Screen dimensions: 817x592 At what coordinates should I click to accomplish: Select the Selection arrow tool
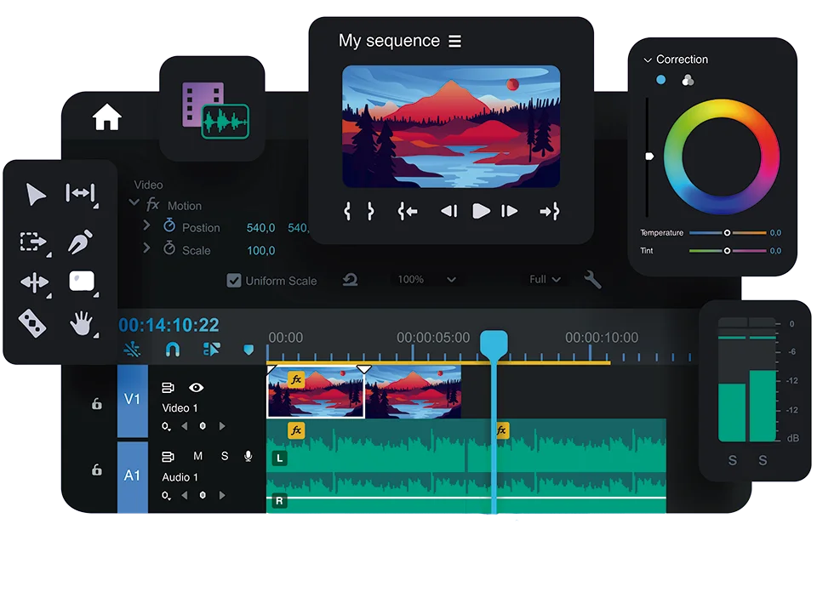(x=36, y=196)
